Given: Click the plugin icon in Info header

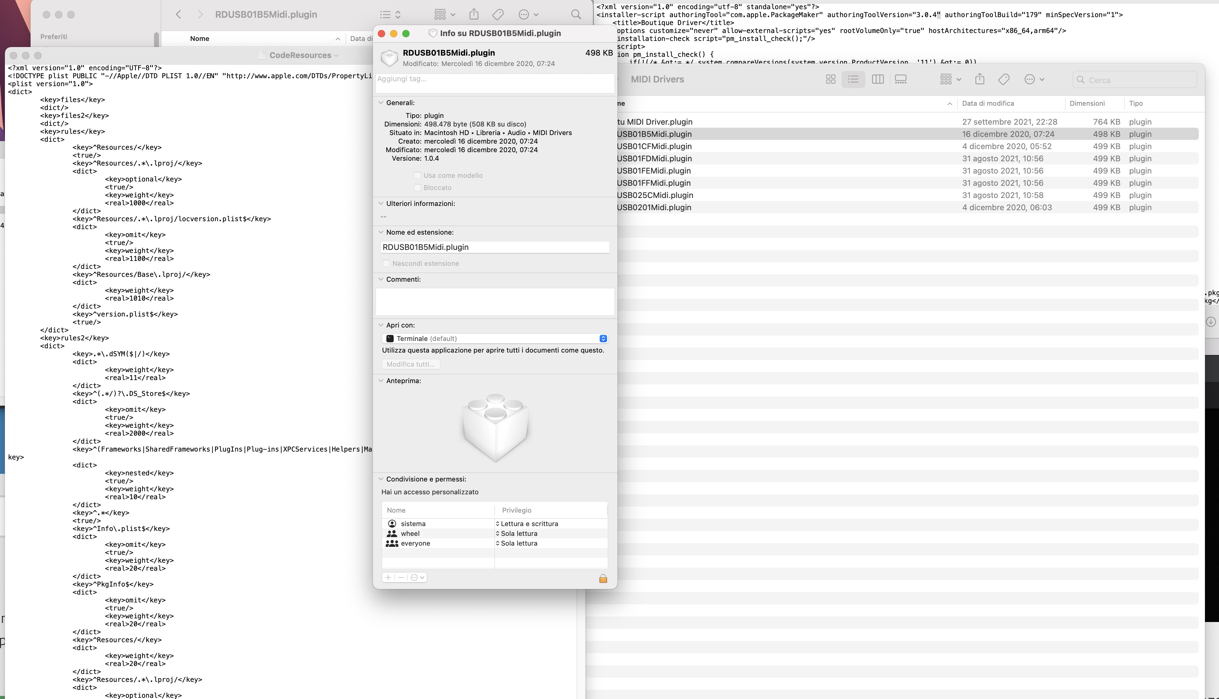Looking at the screenshot, I should pyautogui.click(x=389, y=58).
